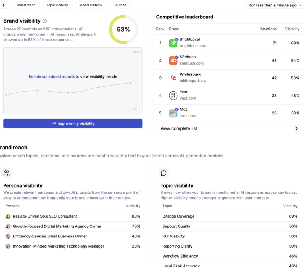The height and width of the screenshot is (267, 303).
Task: Select Moz brand name in leaderboard
Action: pos(183,109)
